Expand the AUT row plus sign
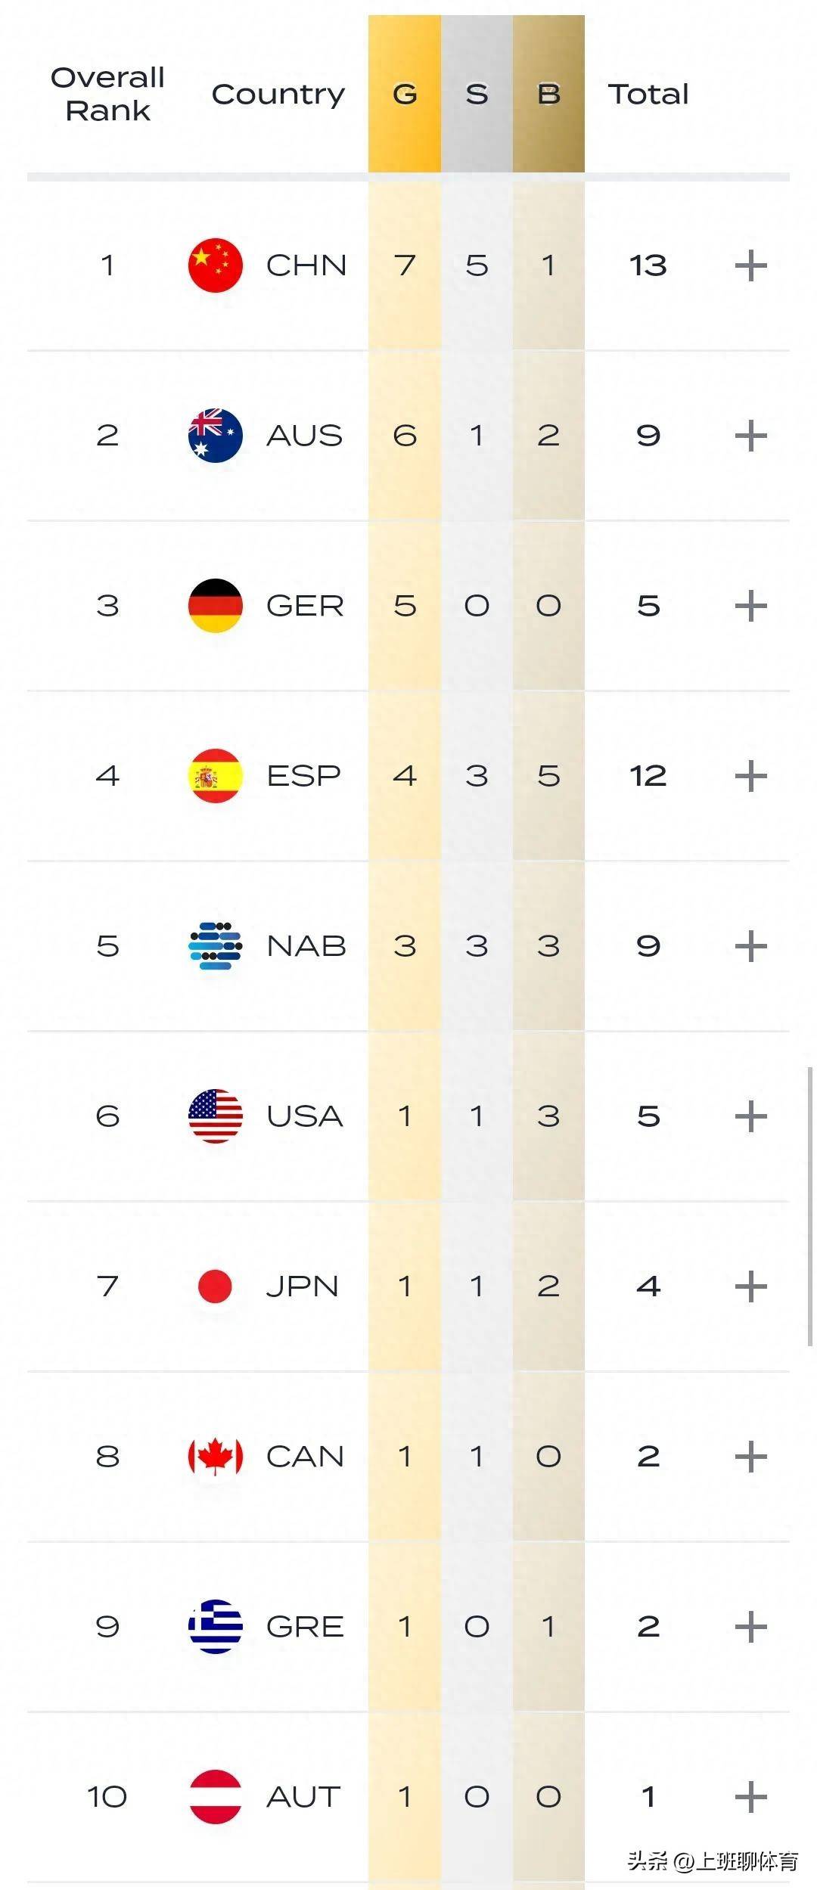The image size is (817, 1890). (751, 1797)
